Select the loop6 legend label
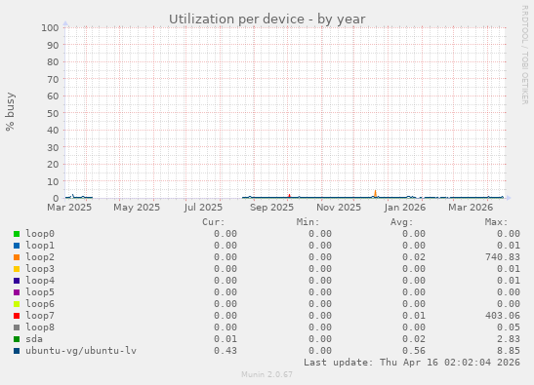534x385 pixels. (40, 304)
